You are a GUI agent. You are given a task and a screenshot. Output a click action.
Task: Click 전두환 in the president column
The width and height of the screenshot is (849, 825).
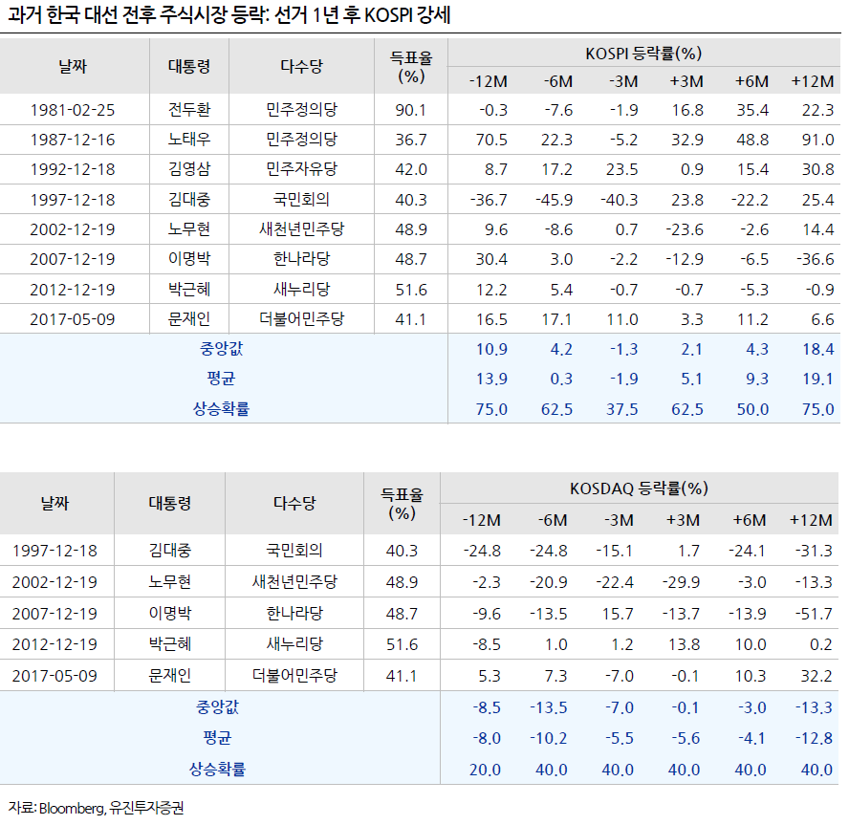189,110
